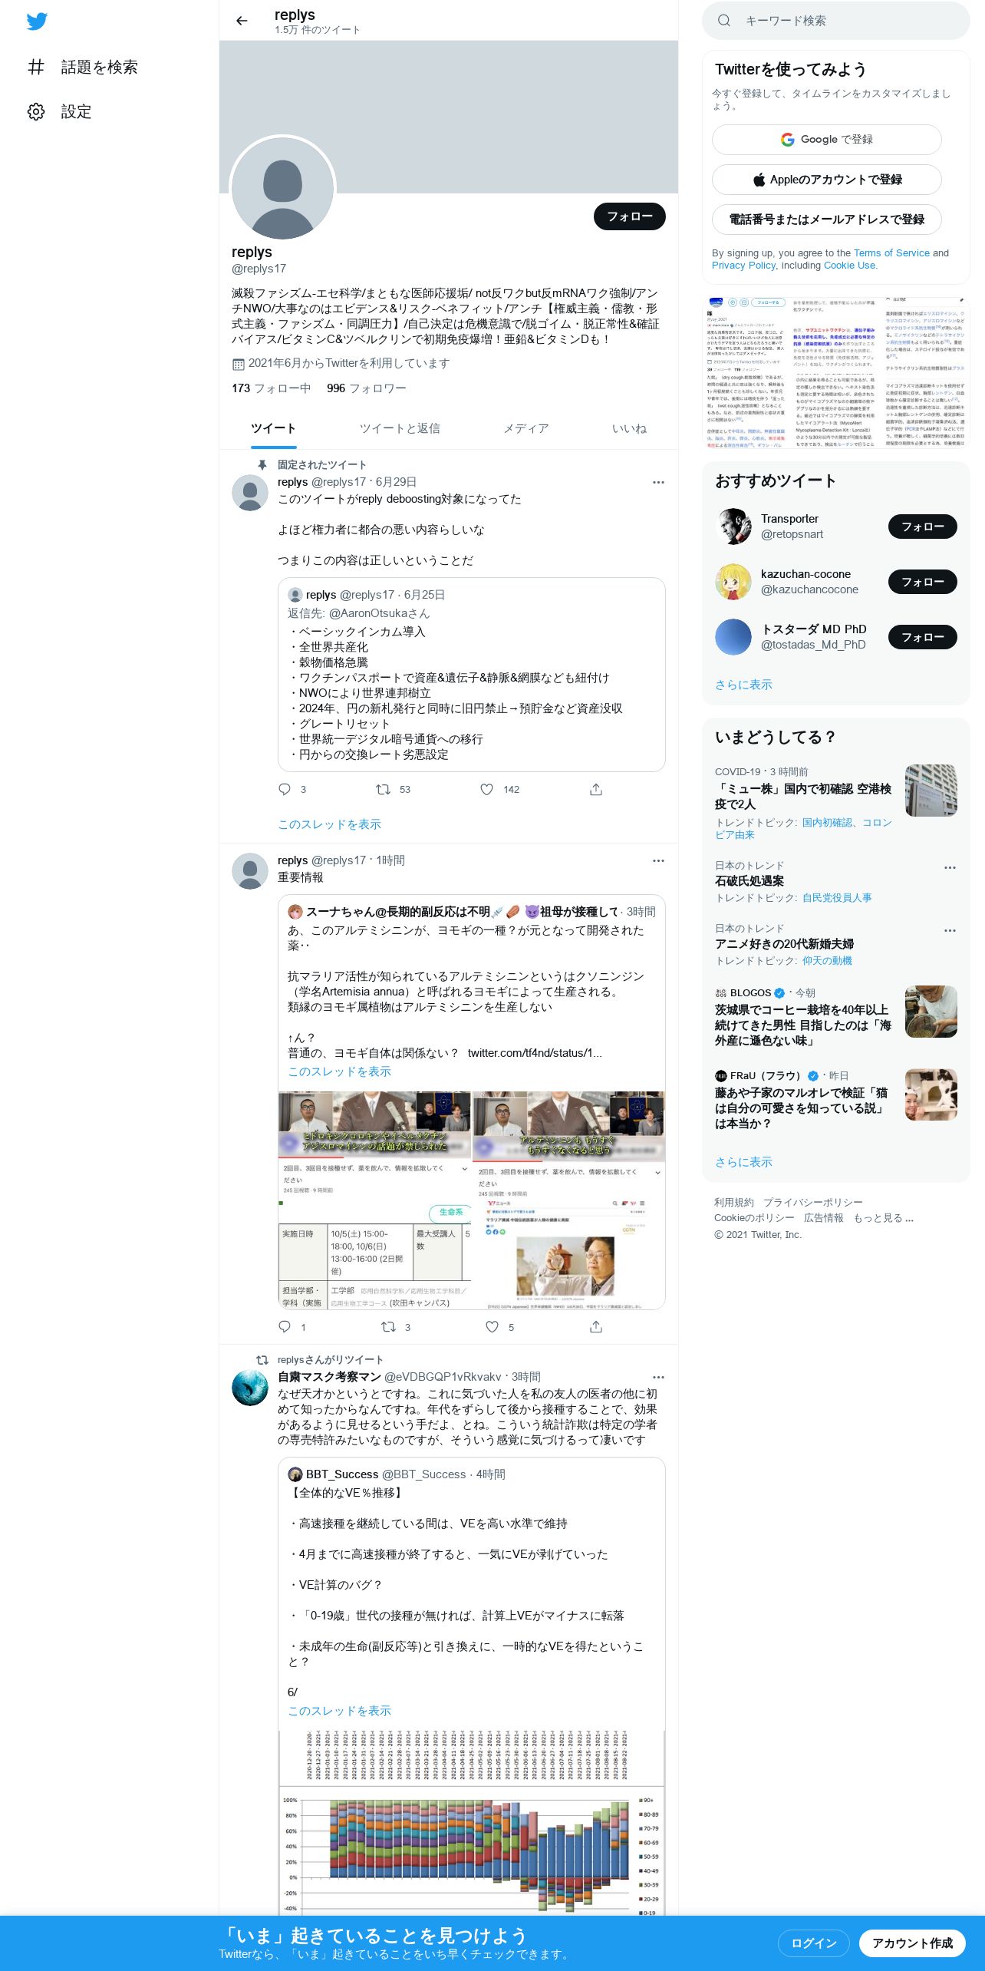Viewport: 985px width, 1971px height.
Task: Share the pinned tweet
Action: 596,789
